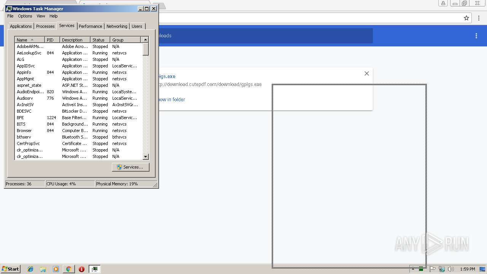Select the CertPropSvc service row

pyautogui.click(x=78, y=143)
